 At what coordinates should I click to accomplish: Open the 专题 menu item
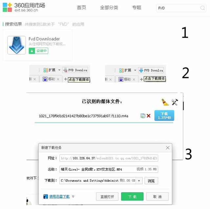[x=137, y=8]
